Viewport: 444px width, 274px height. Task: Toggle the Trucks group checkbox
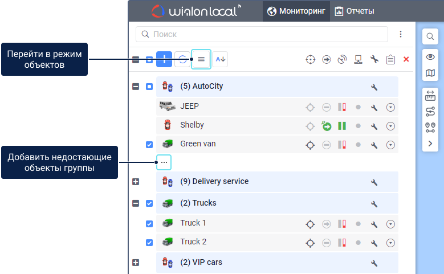tap(149, 203)
